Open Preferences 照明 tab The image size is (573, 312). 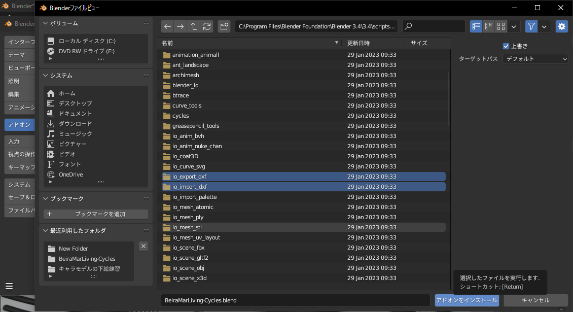click(20, 81)
